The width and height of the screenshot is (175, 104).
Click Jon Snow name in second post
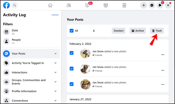[x=98, y=67]
